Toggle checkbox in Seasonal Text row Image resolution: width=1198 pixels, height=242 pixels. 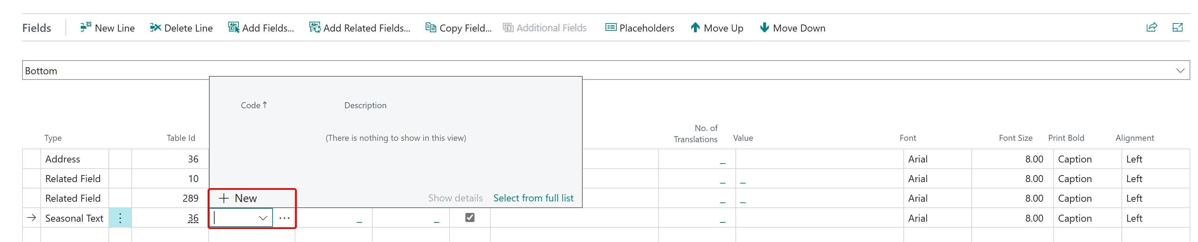(x=470, y=217)
